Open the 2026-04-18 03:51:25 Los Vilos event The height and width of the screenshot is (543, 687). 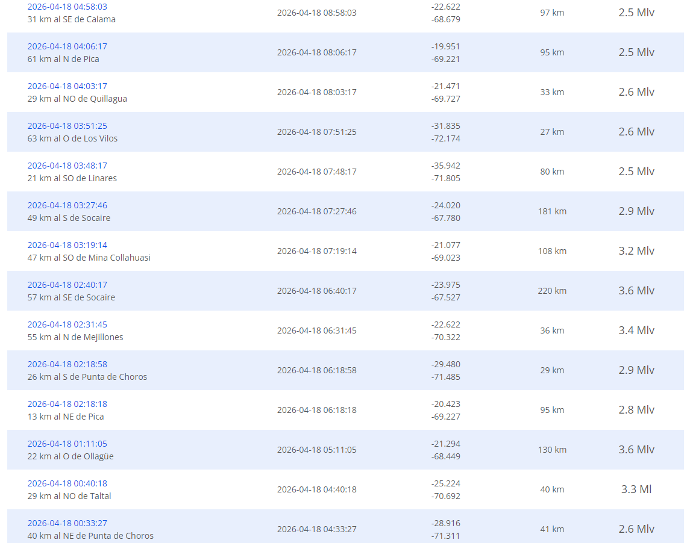point(67,126)
